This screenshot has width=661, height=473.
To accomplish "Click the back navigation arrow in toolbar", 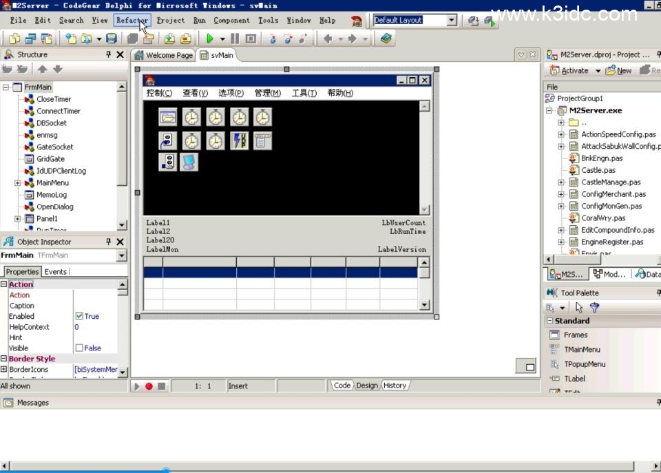I will pos(328,39).
